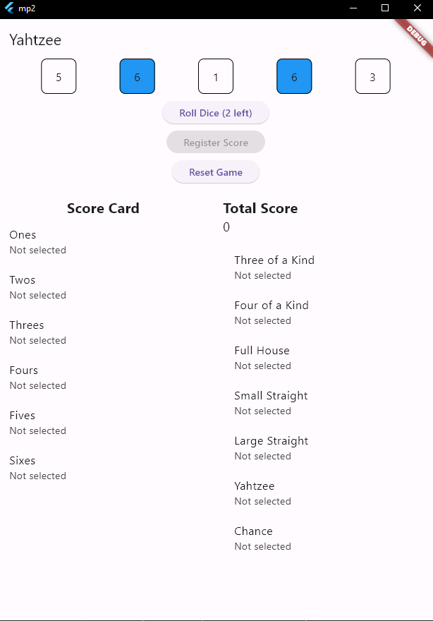The width and height of the screenshot is (433, 621).
Task: Toggle hold on the die showing 3
Action: click(373, 76)
